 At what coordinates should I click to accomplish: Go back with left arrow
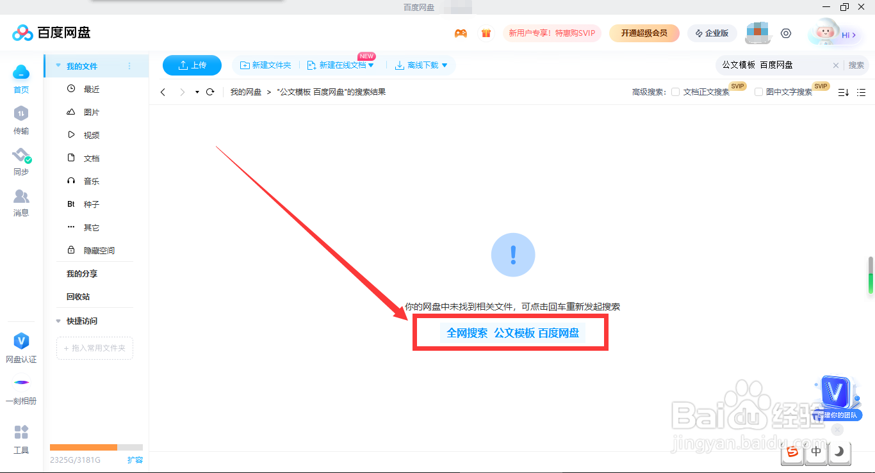click(x=163, y=92)
